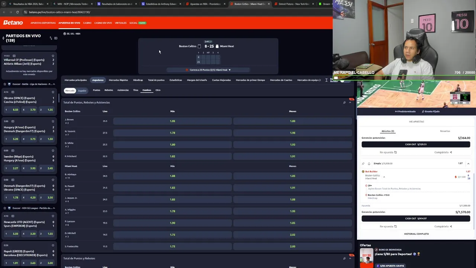The width and height of the screenshot is (476, 268).
Task: Open Historial Completo link
Action: click(416, 234)
